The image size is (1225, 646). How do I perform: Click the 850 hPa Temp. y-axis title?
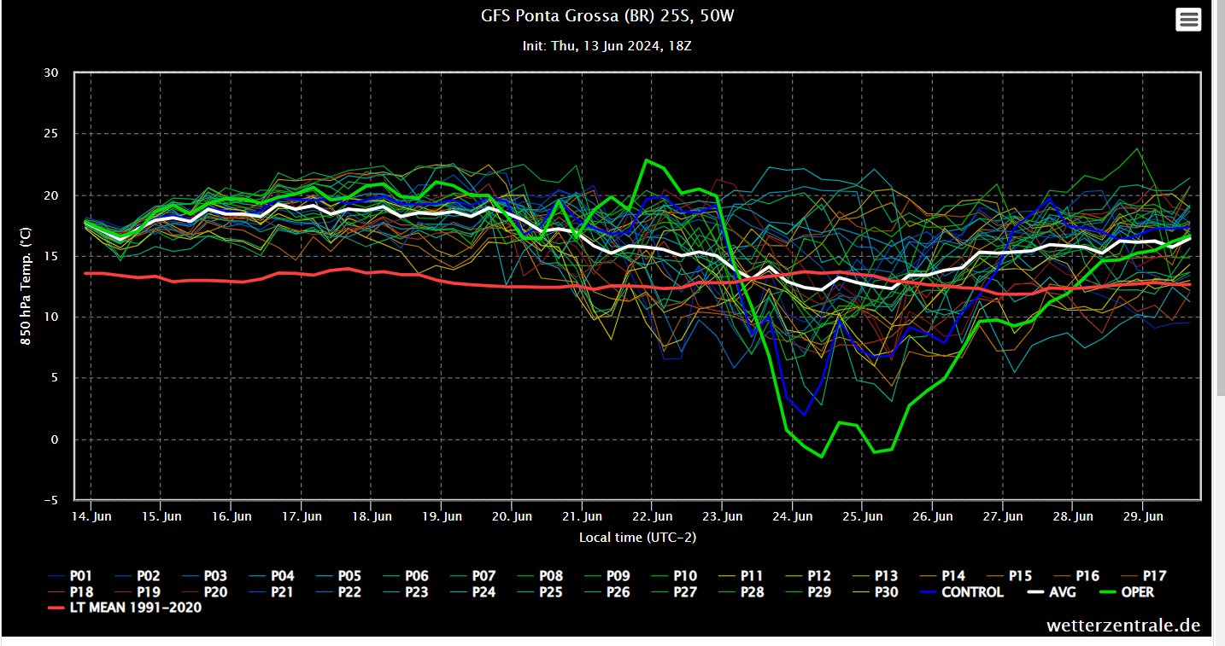coord(26,286)
